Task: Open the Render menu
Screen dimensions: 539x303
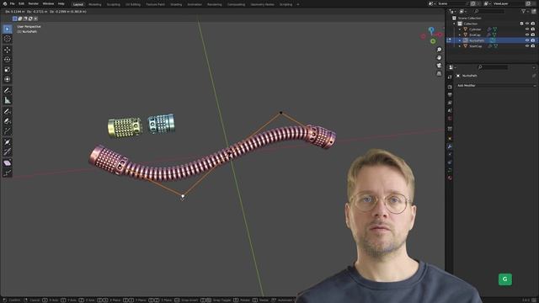Action: 34,3
